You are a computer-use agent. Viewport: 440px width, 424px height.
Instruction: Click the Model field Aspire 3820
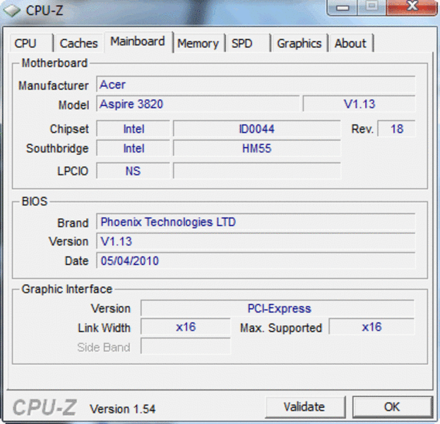pyautogui.click(x=198, y=104)
